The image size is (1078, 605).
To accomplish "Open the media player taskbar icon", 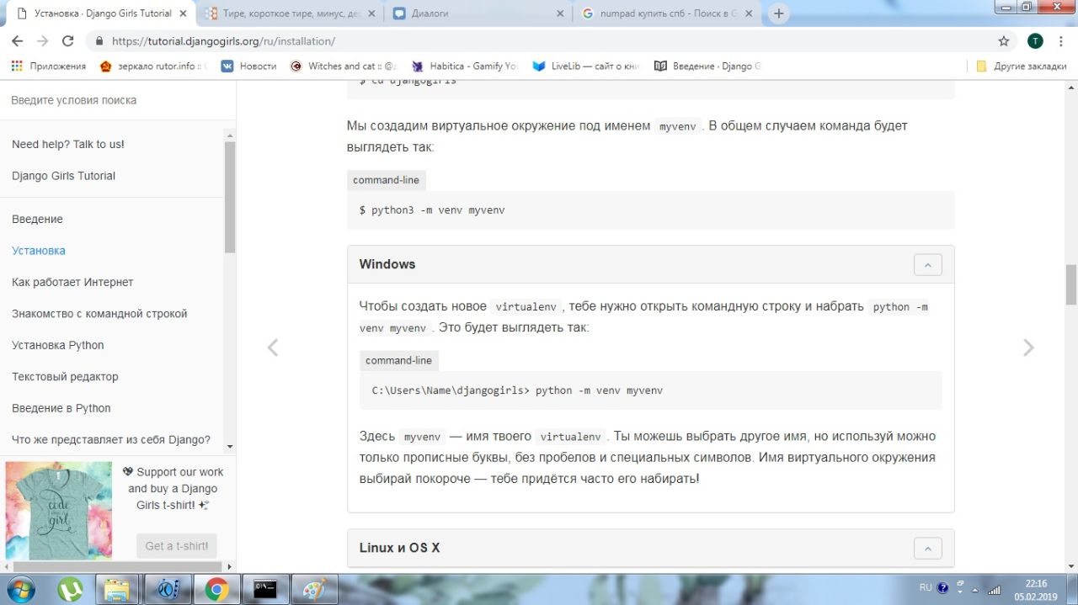I will coord(168,589).
